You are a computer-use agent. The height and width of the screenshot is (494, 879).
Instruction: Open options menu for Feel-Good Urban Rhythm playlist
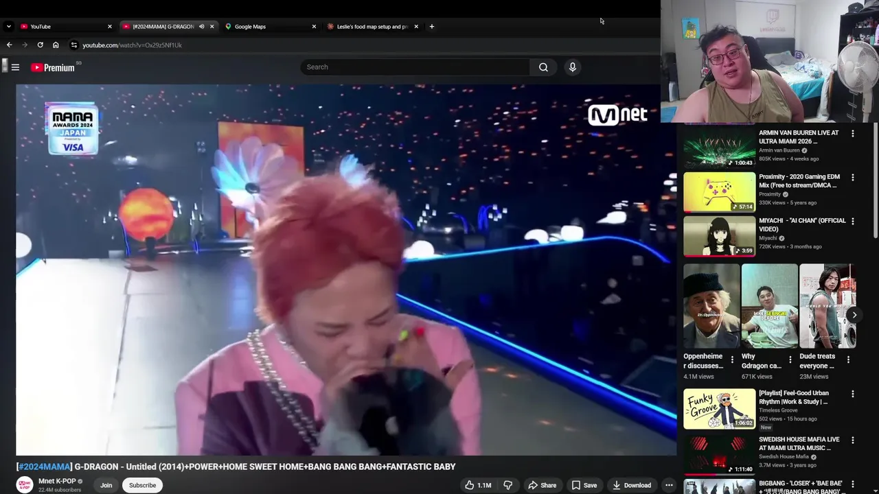(853, 394)
